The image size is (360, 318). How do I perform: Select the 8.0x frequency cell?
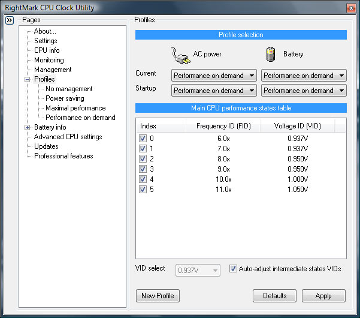pos(223,159)
